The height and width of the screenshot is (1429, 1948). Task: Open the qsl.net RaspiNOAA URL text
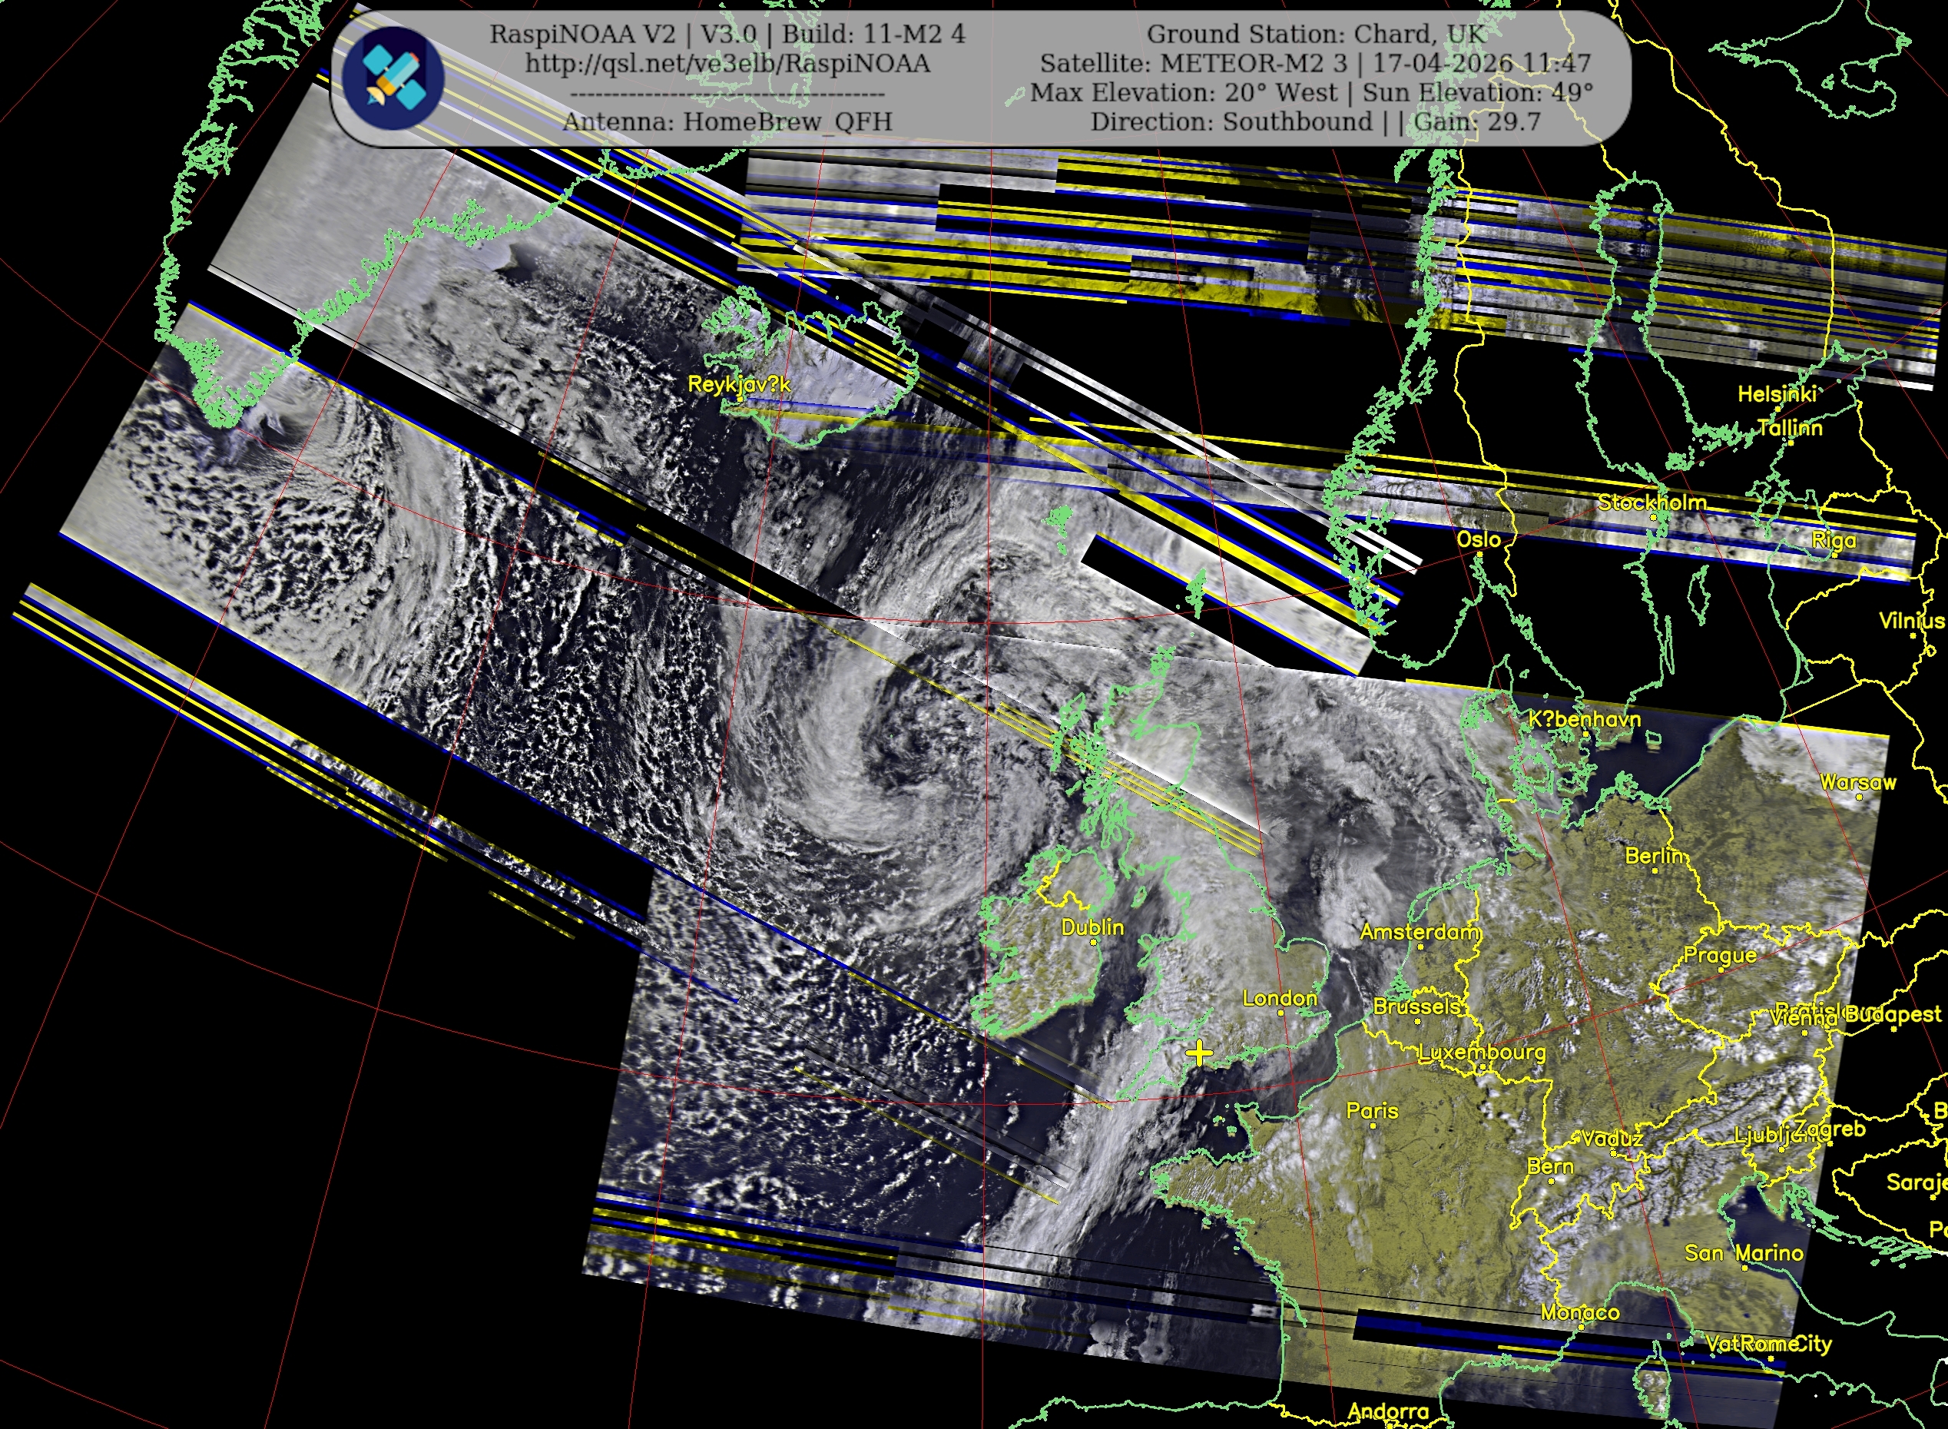[727, 64]
